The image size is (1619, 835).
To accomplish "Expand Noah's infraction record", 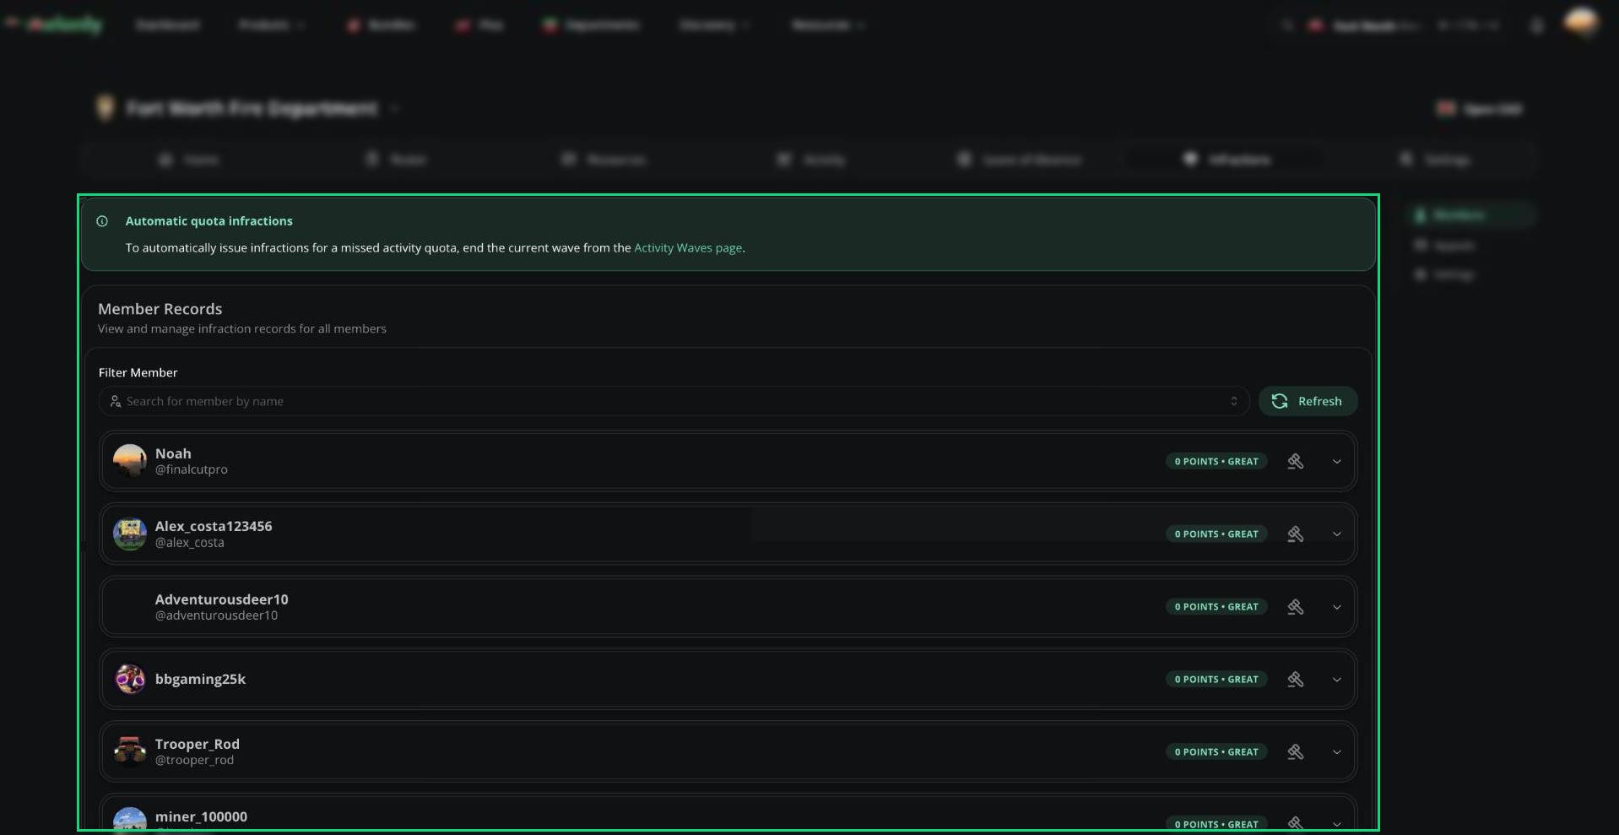I will tap(1337, 462).
